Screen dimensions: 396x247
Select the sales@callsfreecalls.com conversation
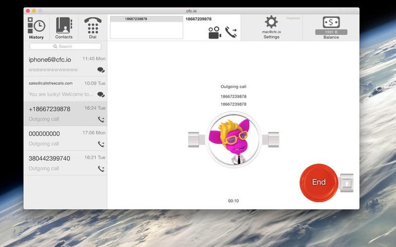[66, 89]
